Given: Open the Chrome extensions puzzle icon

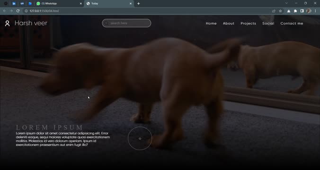Looking at the screenshot, I should pos(295,11).
